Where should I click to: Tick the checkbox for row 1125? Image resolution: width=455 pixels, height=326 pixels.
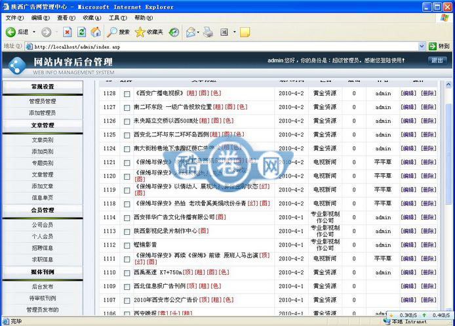coord(127,135)
